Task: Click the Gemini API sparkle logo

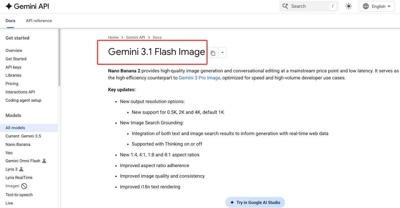Action: pos(9,6)
